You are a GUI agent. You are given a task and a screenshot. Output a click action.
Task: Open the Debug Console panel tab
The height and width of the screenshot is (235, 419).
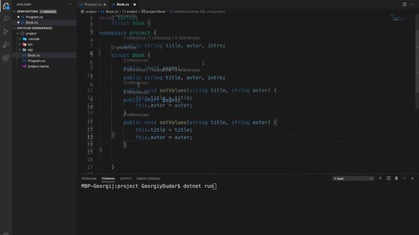pyautogui.click(x=149, y=178)
